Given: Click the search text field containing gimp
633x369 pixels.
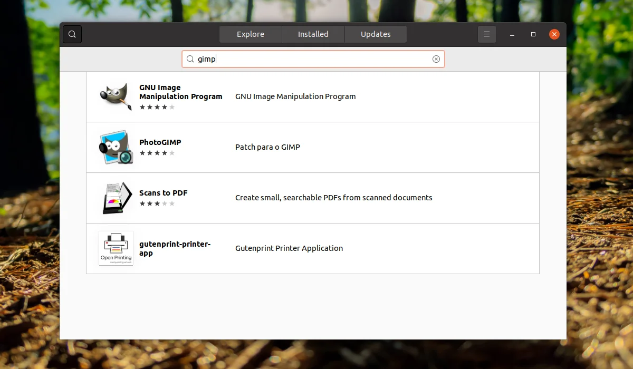Looking at the screenshot, I should coord(311,59).
